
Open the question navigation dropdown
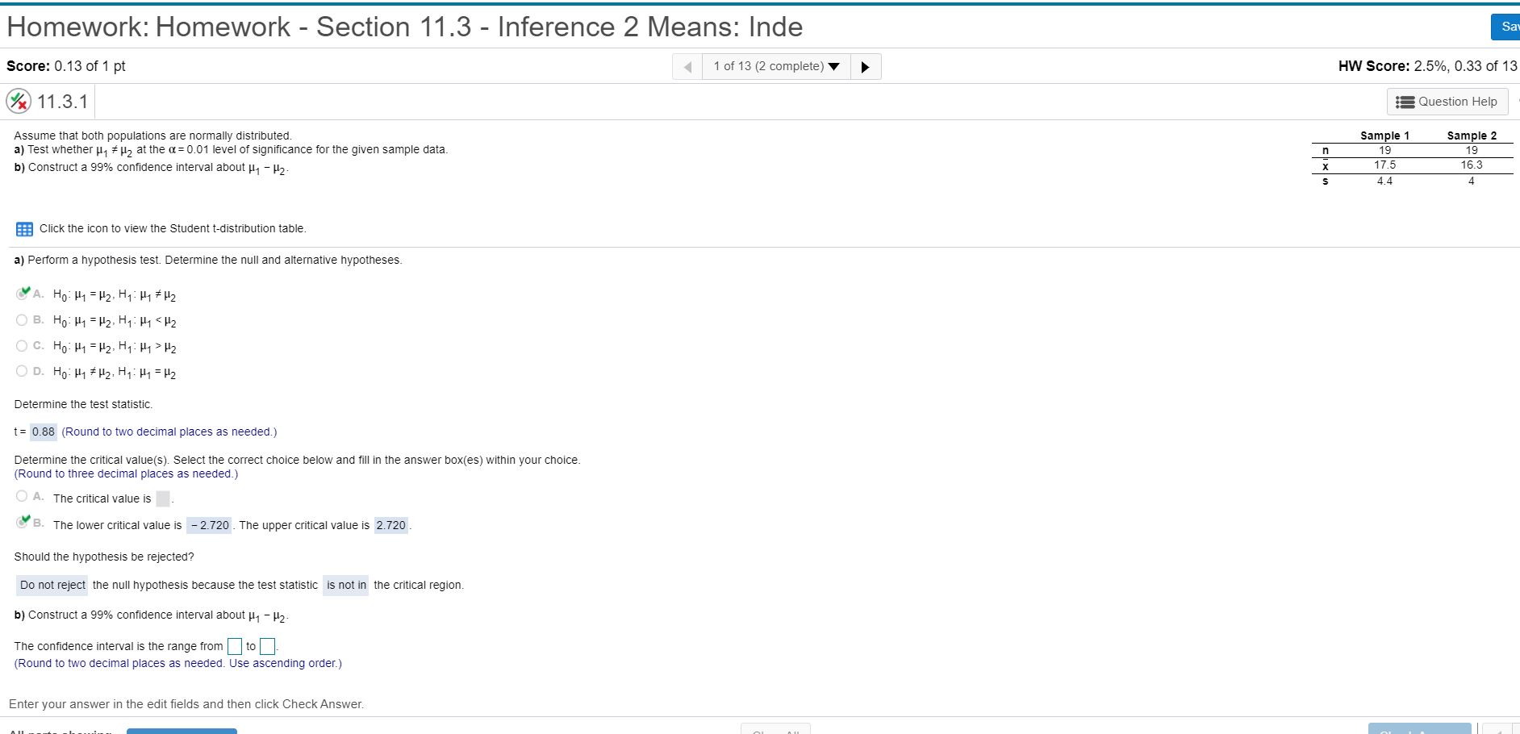coord(835,66)
